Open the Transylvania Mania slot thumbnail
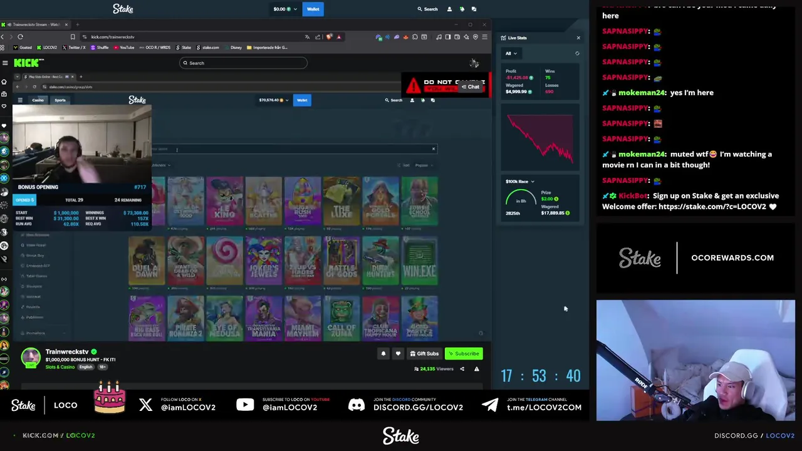This screenshot has height=451, width=802. (263, 318)
